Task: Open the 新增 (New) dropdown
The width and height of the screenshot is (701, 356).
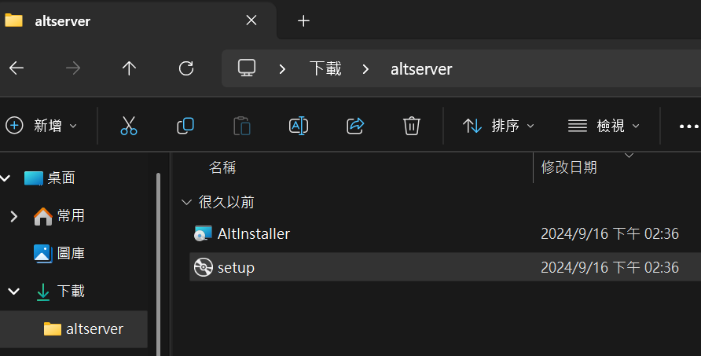Action: [x=42, y=126]
